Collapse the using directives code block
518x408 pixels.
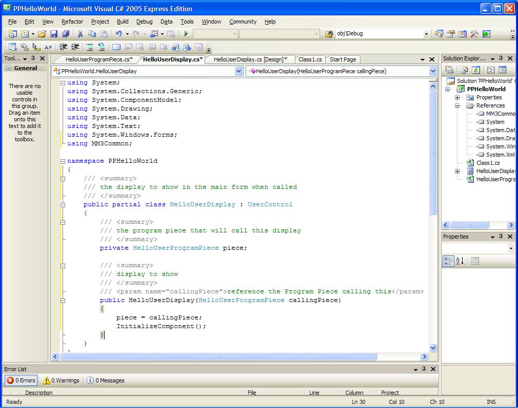63,83
